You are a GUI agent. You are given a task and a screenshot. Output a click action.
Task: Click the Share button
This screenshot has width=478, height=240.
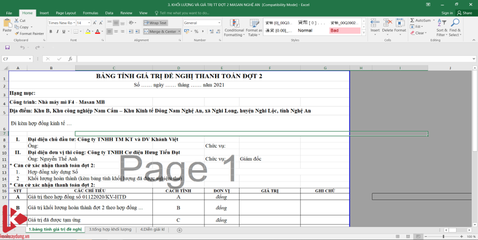click(464, 13)
